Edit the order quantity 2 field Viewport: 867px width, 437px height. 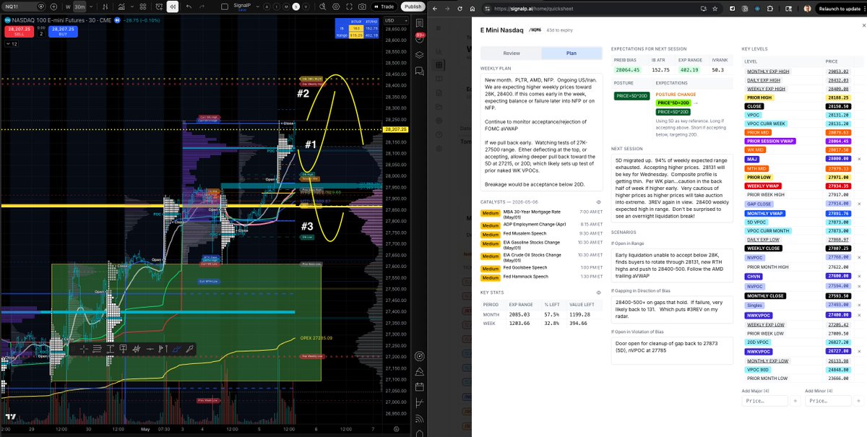(40, 34)
